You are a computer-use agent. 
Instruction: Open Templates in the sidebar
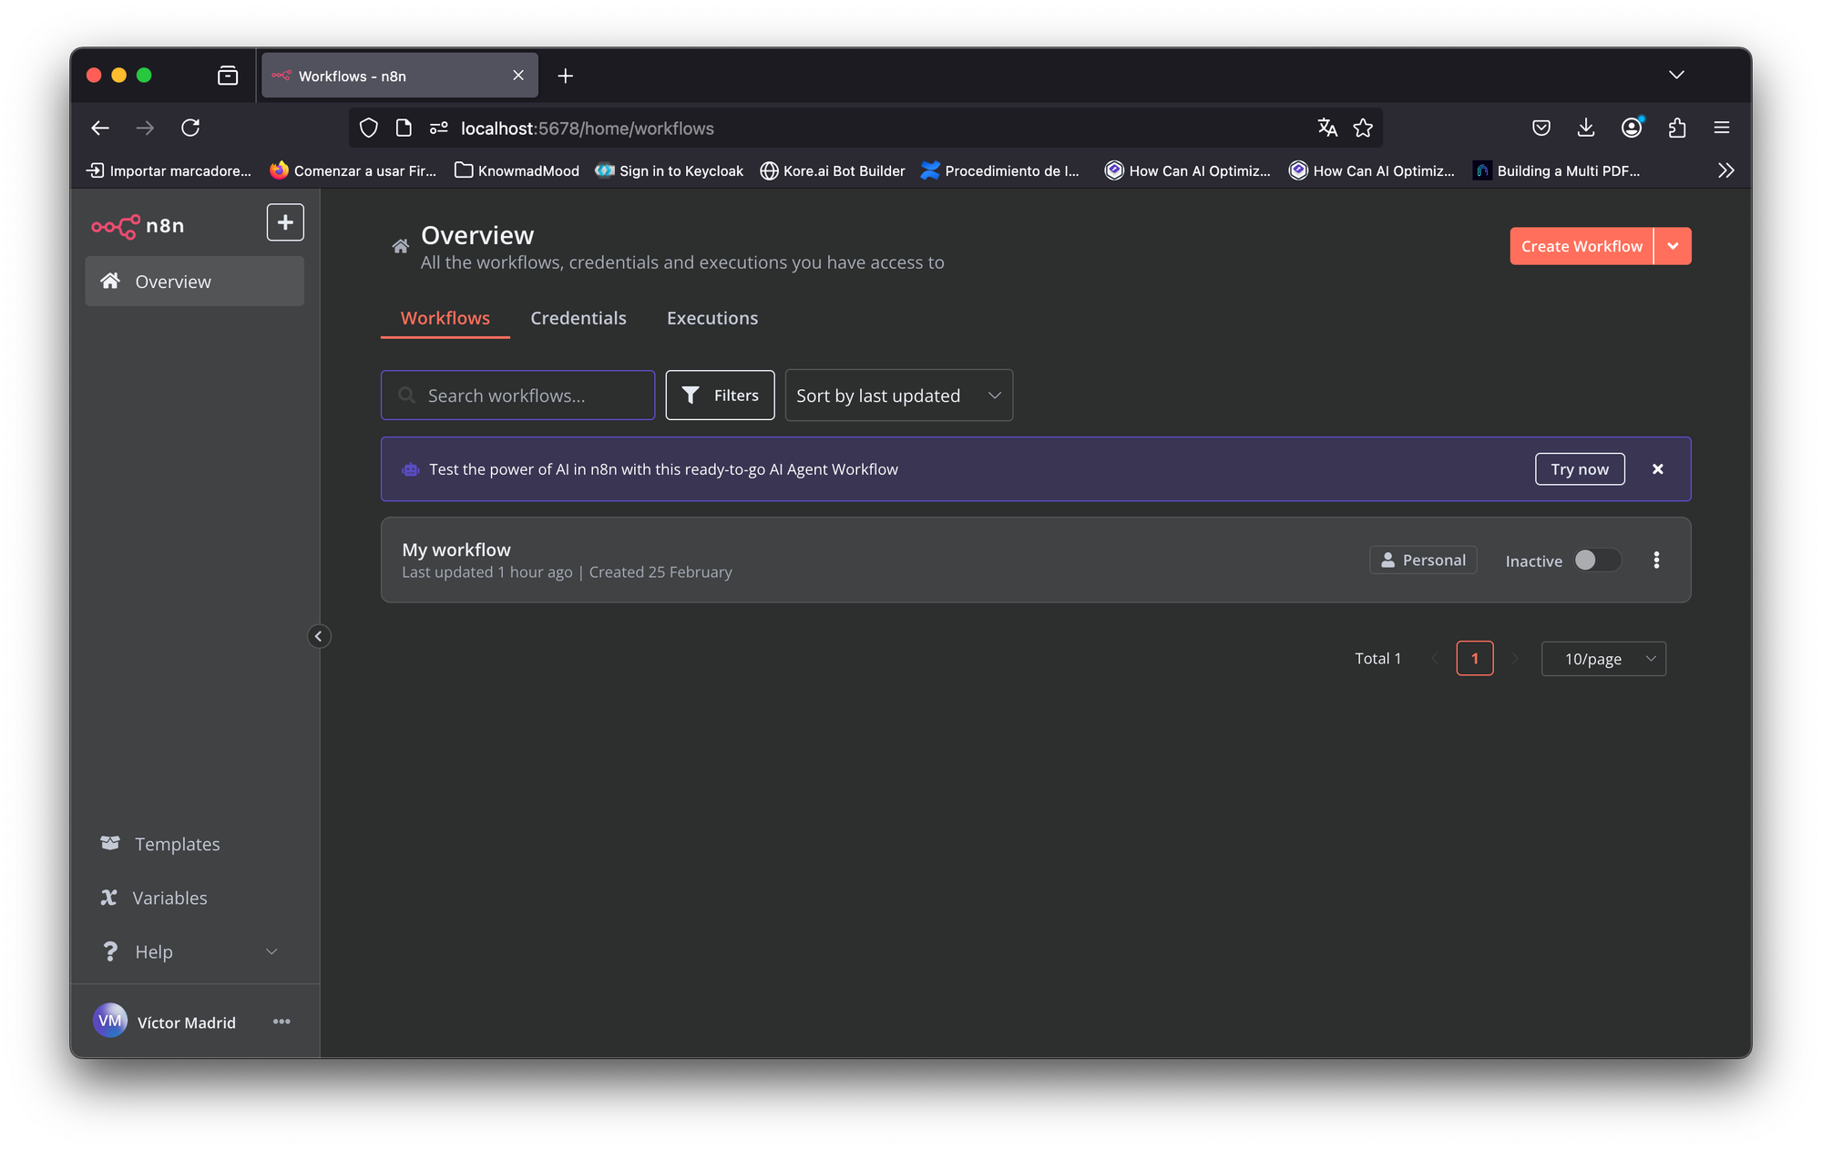point(177,844)
